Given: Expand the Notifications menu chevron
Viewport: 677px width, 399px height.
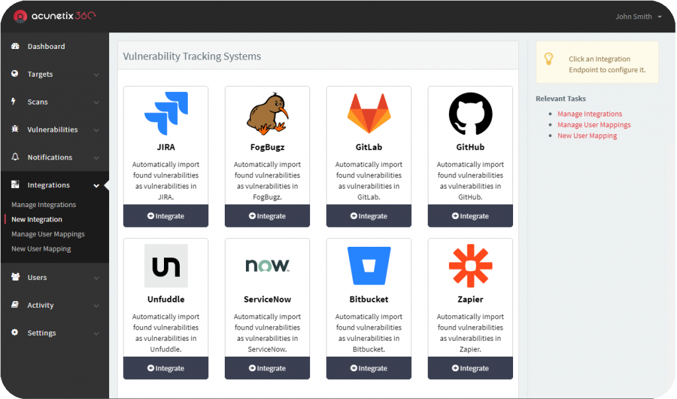Looking at the screenshot, I should pyautogui.click(x=97, y=157).
